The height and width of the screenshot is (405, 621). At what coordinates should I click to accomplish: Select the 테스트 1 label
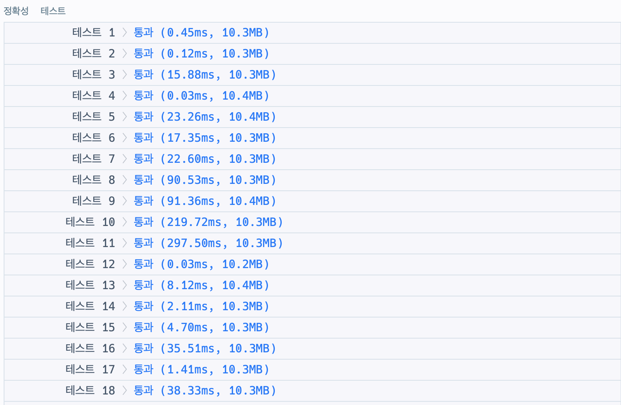[x=94, y=32]
